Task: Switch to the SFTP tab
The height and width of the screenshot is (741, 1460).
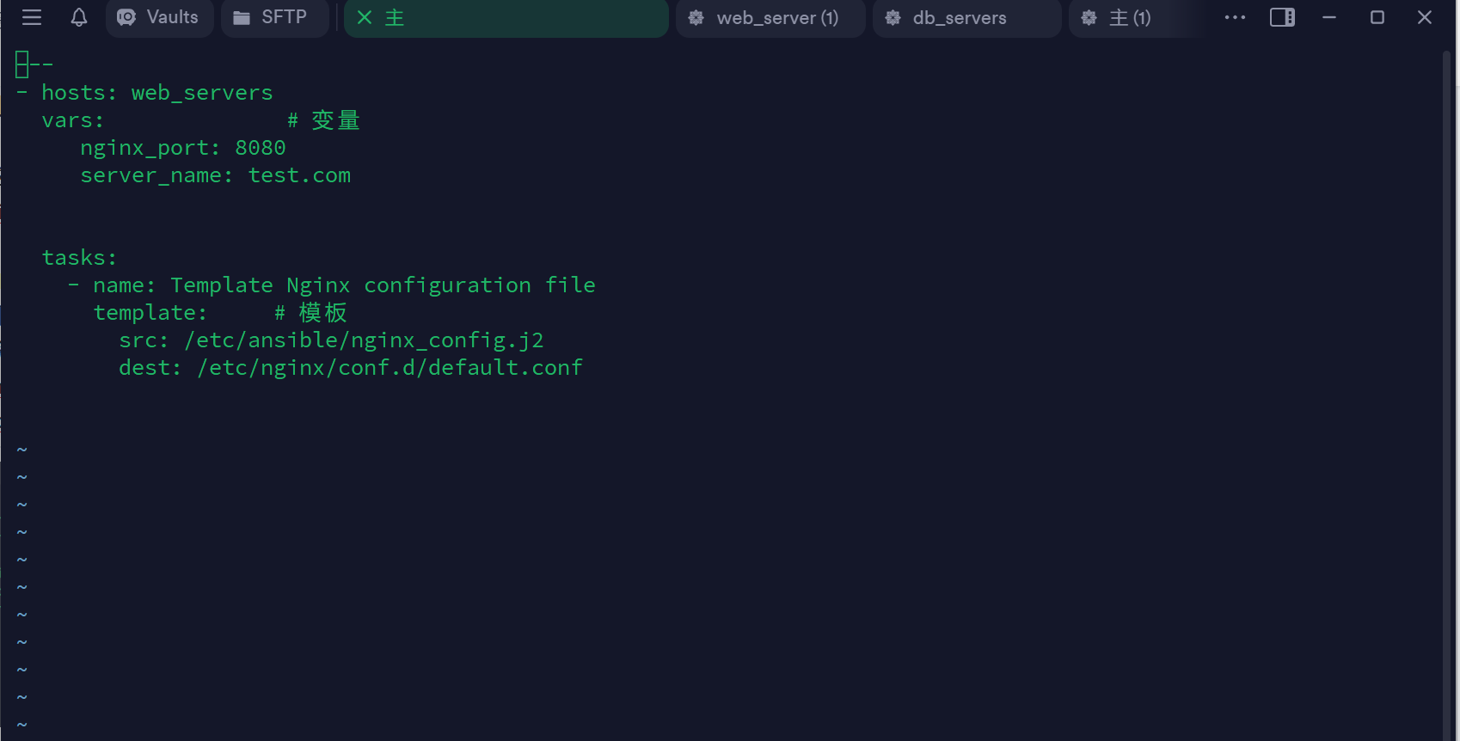Action: pos(274,17)
